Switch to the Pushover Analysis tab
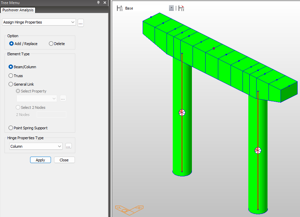Image resolution: width=300 pixels, height=217 pixels. point(18,10)
